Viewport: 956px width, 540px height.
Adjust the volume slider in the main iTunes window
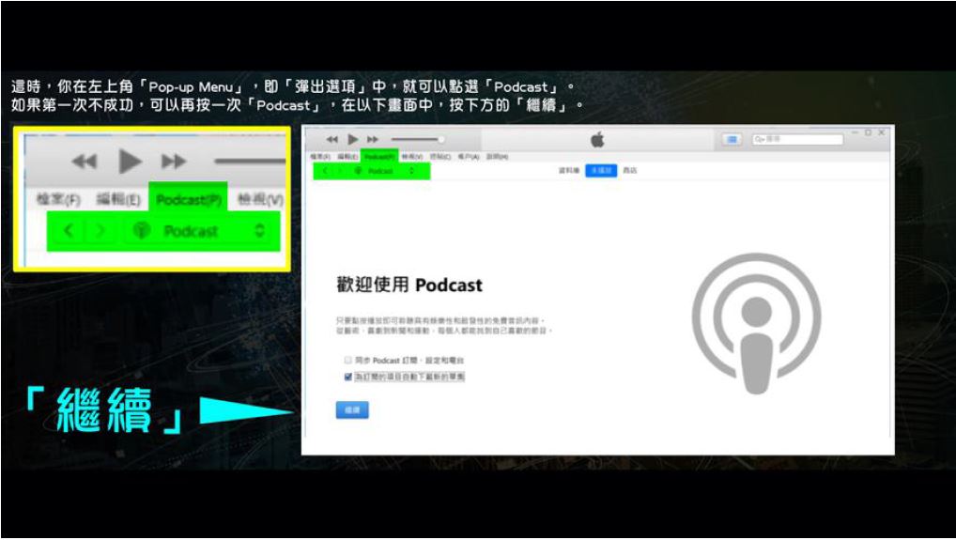coord(418,140)
